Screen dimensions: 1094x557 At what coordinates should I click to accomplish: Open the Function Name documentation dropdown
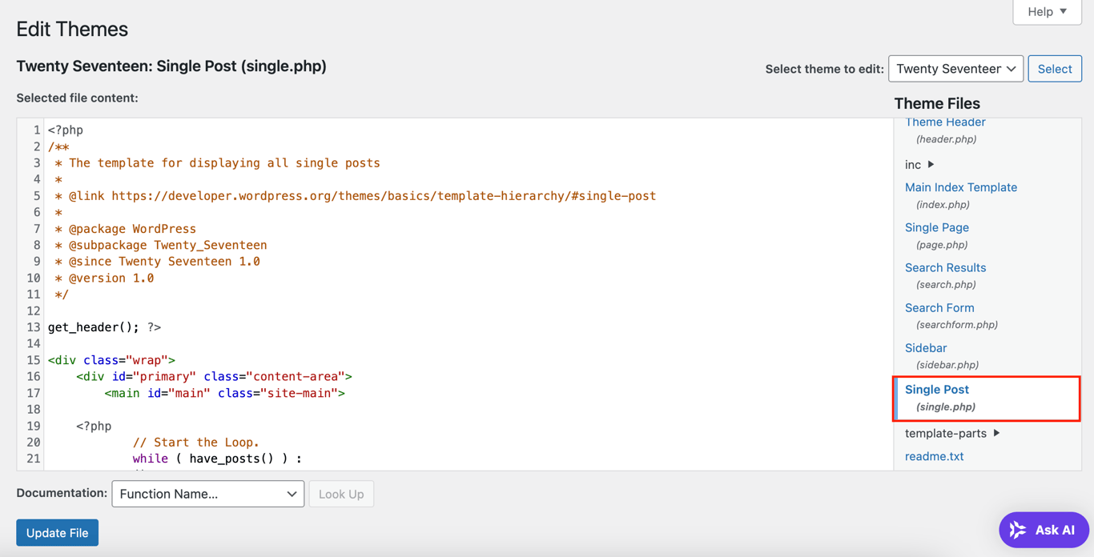coord(207,494)
